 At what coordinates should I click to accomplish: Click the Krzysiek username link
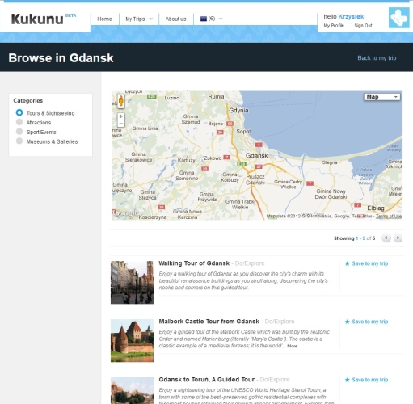[351, 16]
